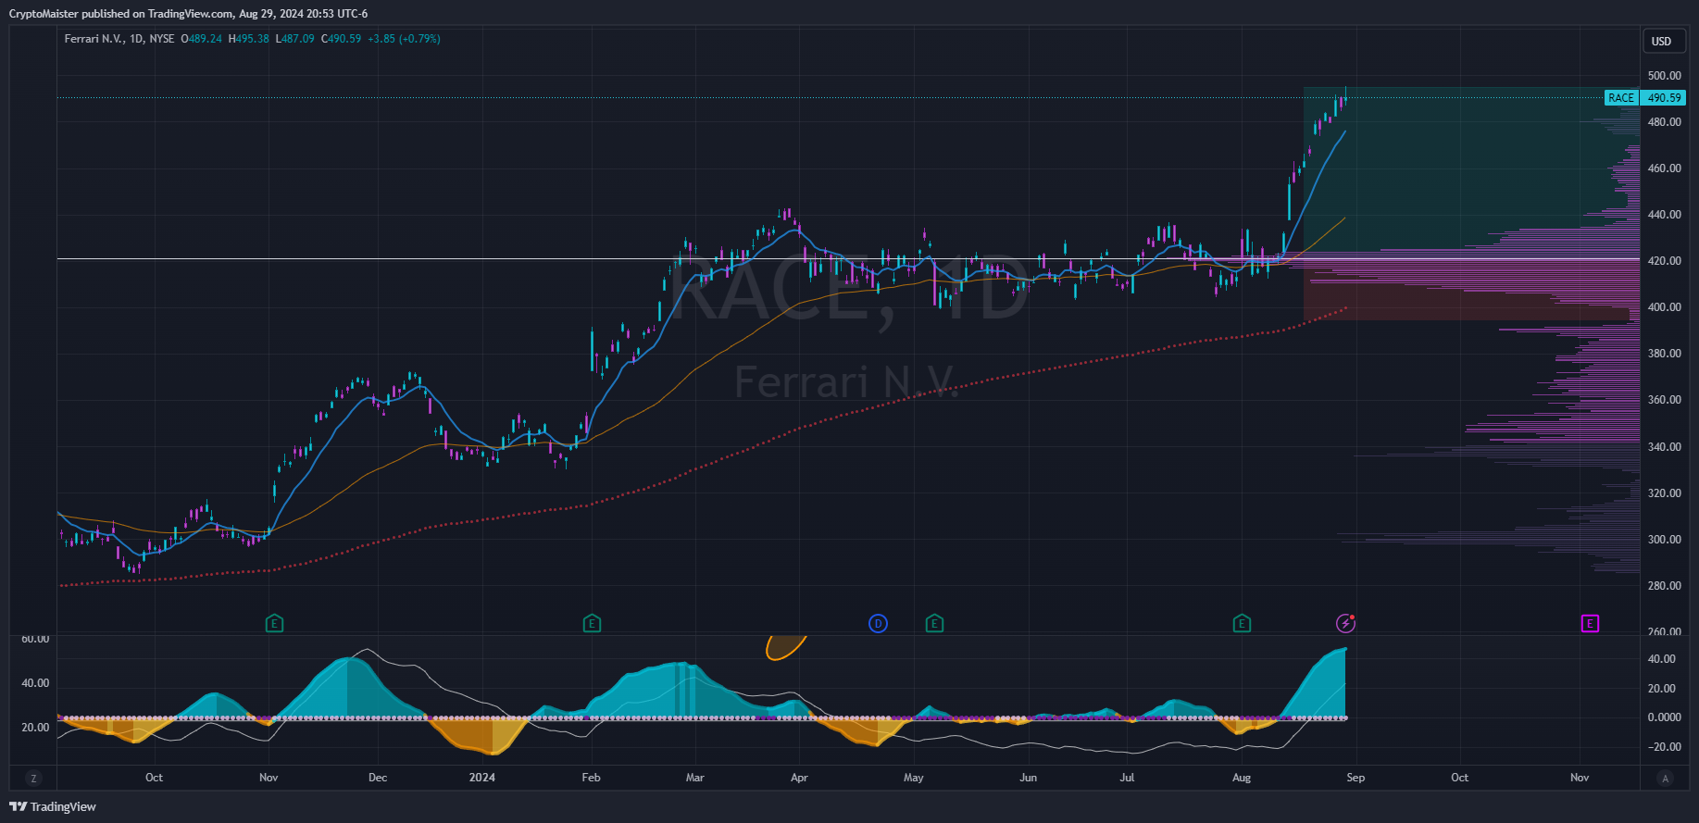The width and height of the screenshot is (1699, 823).
Task: Select the close value C490.59
Action: [342, 39]
